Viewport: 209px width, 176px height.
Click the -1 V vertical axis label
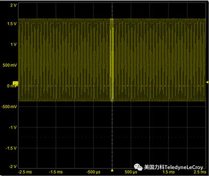coord(13,127)
